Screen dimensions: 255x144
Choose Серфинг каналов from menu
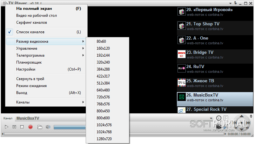point(46,22)
